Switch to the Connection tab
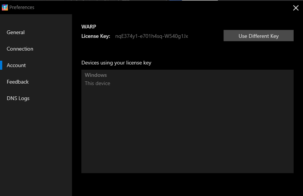 coord(20,49)
